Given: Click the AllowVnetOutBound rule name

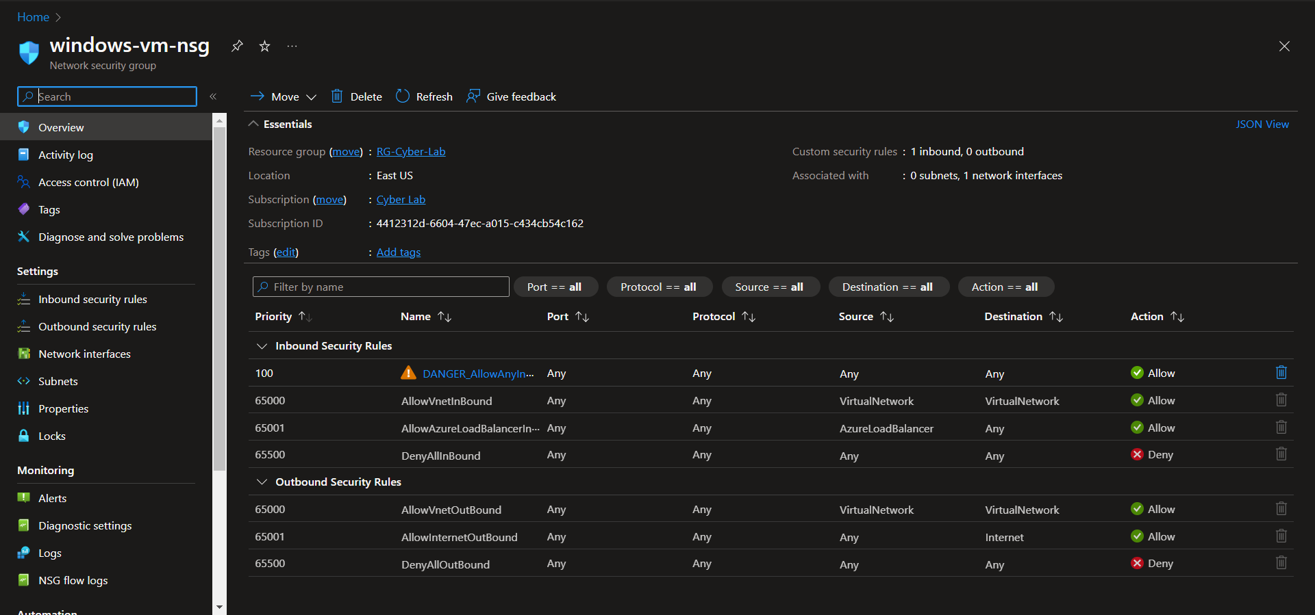Looking at the screenshot, I should tap(451, 510).
